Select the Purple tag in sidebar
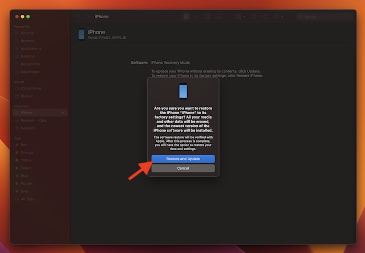The image size is (365, 253). coord(26,184)
